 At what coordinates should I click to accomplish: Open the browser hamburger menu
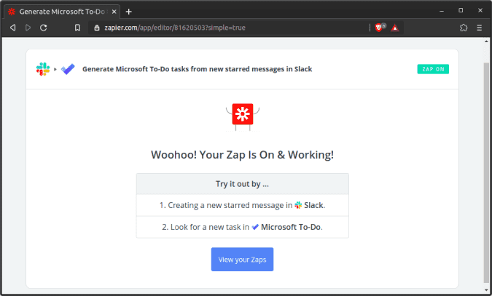click(479, 28)
